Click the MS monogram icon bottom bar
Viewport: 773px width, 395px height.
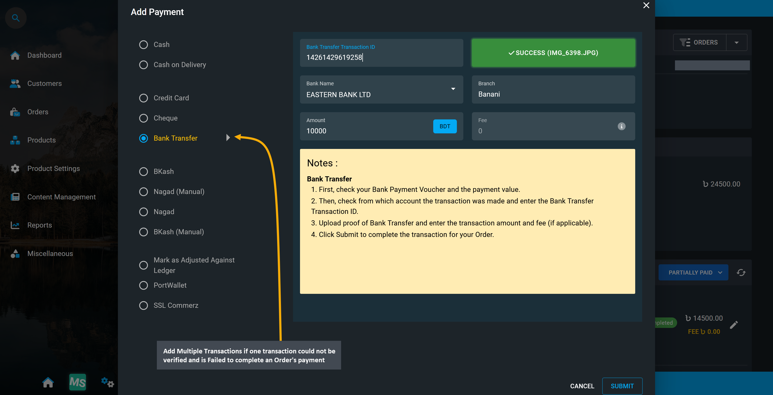[77, 382]
